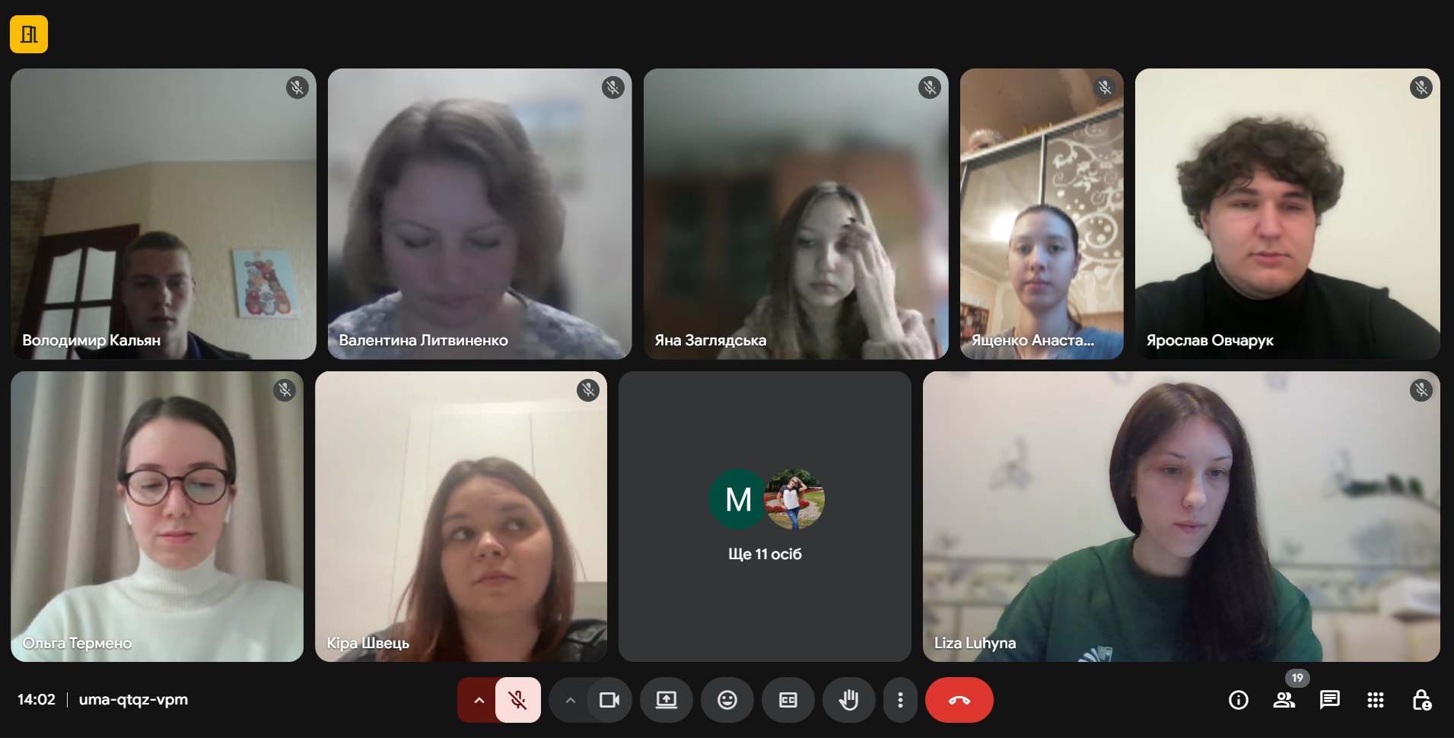Click the meeting code uma-qtqz-vpm
This screenshot has height=738, width=1454.
click(x=133, y=699)
